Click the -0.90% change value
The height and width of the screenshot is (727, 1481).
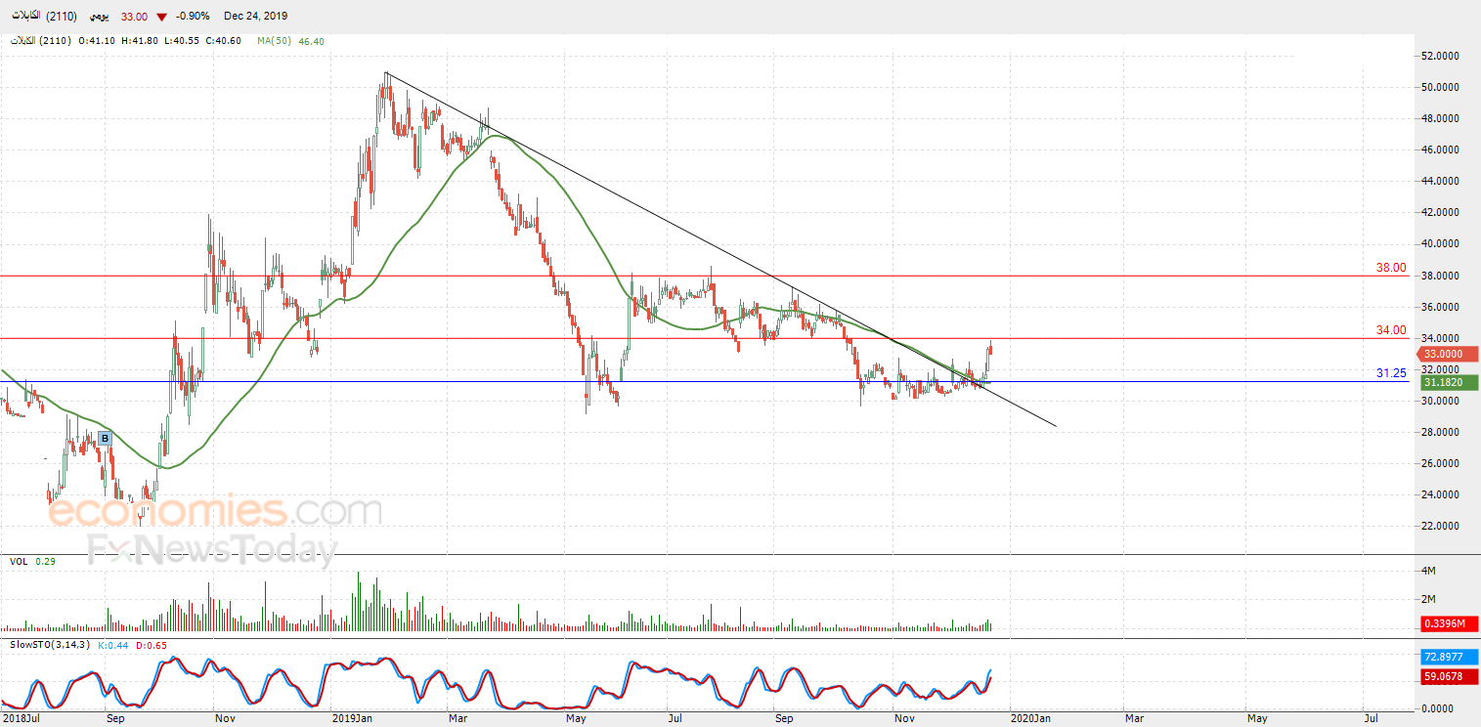[193, 17]
